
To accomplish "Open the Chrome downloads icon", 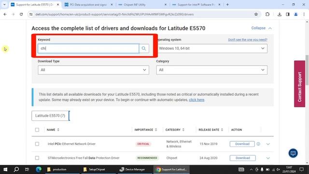I will [x=280, y=14].
